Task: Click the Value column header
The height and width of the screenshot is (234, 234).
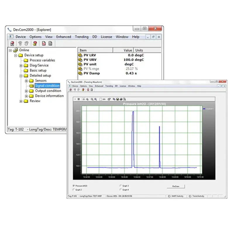Action: click(x=123, y=50)
